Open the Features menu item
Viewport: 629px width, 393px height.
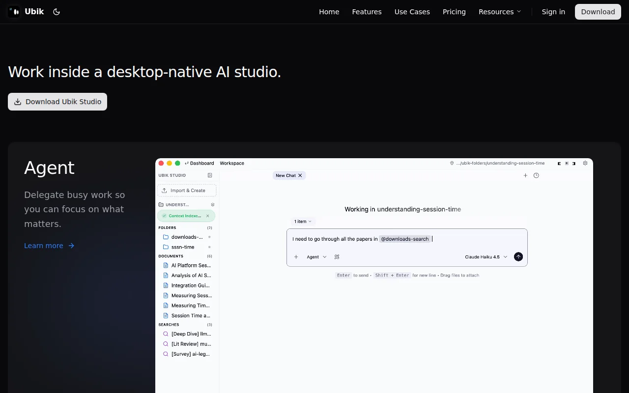367,12
